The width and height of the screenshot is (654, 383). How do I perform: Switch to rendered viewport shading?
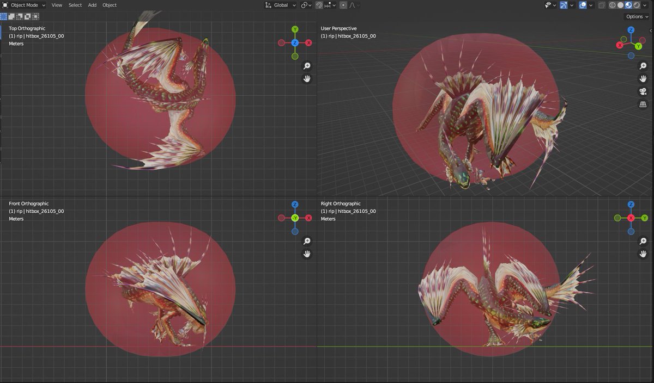[637, 5]
